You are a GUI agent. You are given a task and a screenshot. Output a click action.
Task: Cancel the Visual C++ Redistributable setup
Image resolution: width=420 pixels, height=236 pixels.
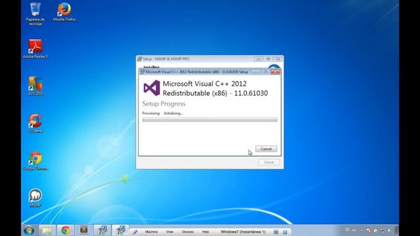266,149
